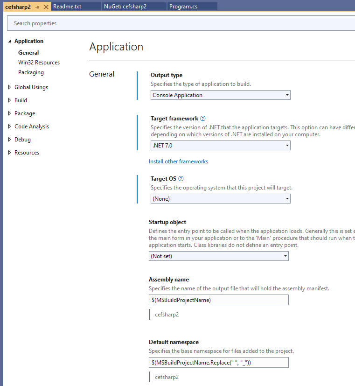Screen dimensions: 355x386
Task: Select the Code Analysis category
Action: [x=32, y=126]
